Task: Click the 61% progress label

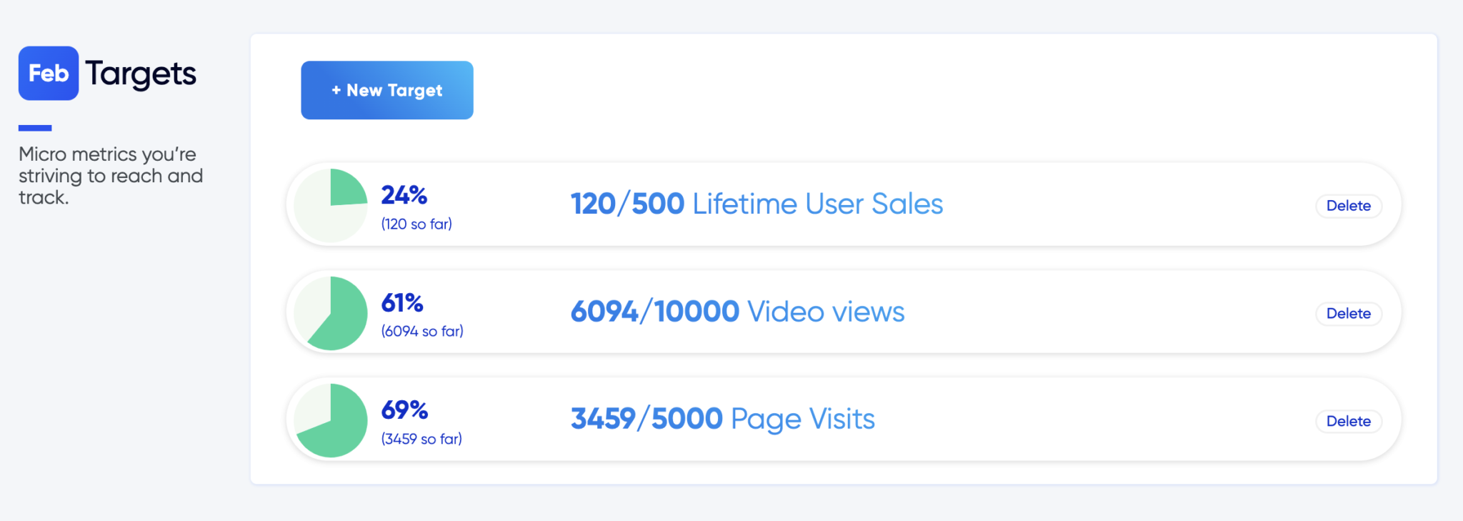Action: coord(402,303)
